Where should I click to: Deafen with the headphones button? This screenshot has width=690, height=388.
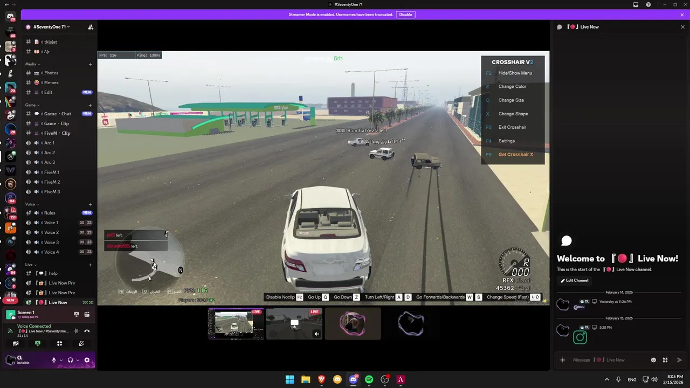(70, 360)
